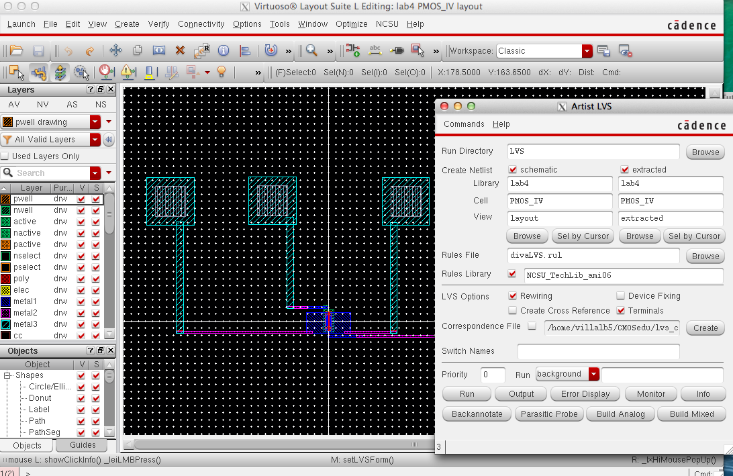Click the Open folder icon in toolbar
The width and height of the screenshot is (733, 476).
(x=17, y=50)
